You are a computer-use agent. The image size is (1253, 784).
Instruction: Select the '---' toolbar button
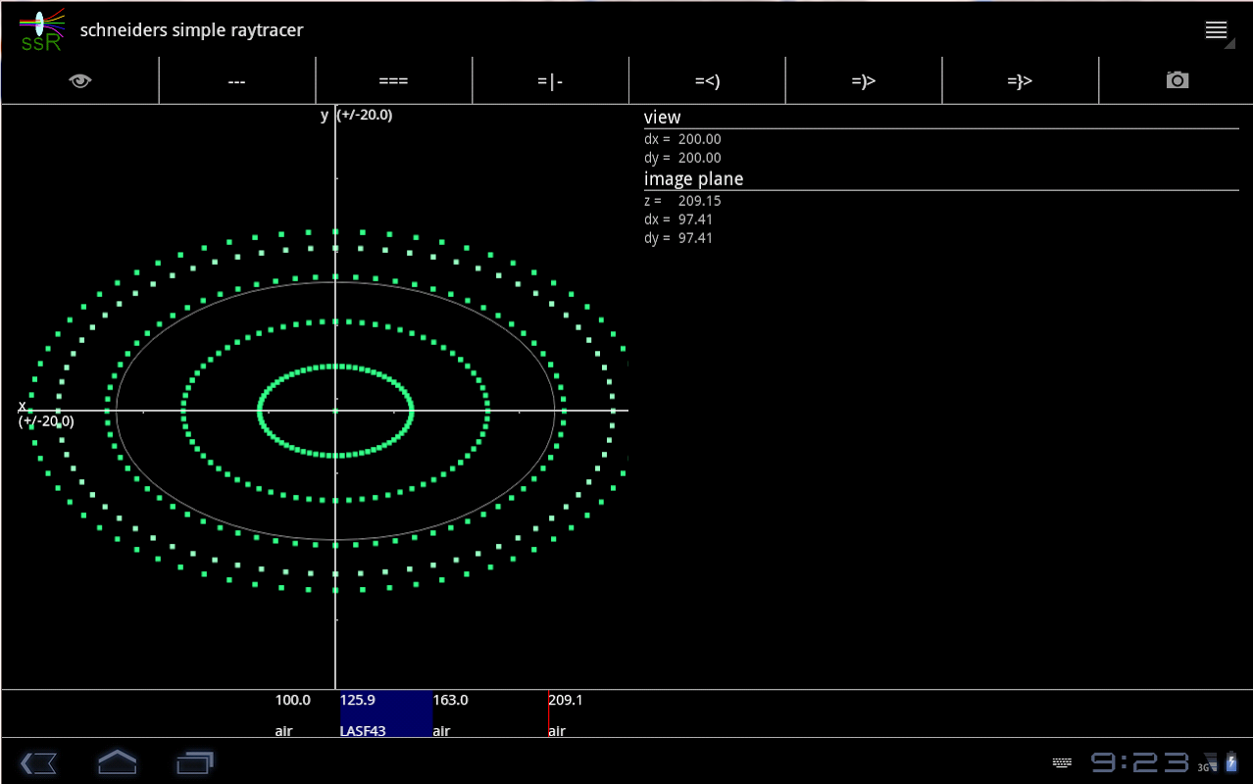[236, 81]
